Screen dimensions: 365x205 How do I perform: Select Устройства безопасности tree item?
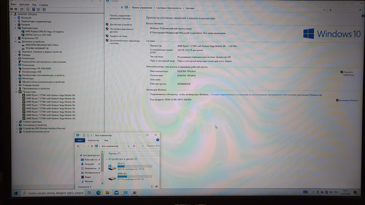coord(36,132)
